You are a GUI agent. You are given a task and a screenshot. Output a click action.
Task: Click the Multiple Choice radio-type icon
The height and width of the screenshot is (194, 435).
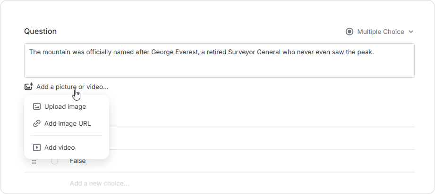350,32
